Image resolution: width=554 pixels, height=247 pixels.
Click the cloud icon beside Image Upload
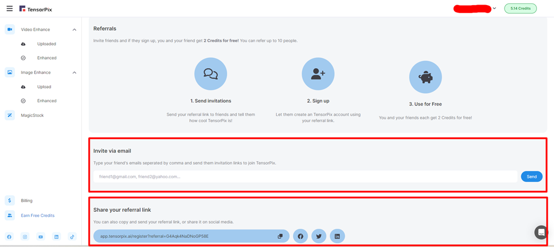(23, 87)
